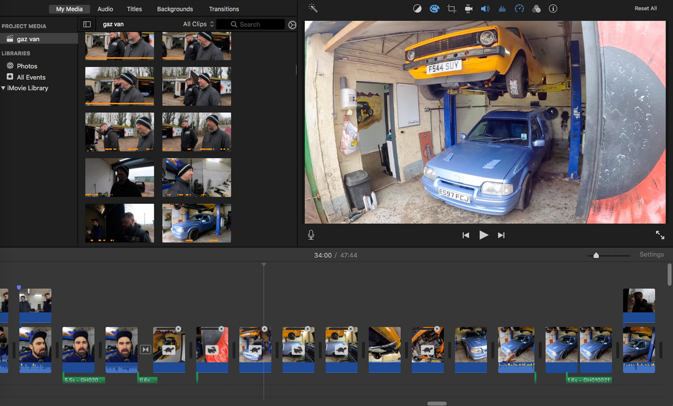Select blue car thumbnail in media browser
This screenshot has width=673, height=406.
click(x=196, y=223)
